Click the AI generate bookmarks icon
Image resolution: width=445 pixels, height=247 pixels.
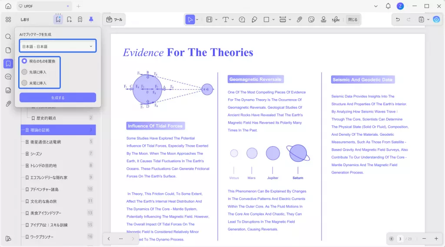point(58,19)
